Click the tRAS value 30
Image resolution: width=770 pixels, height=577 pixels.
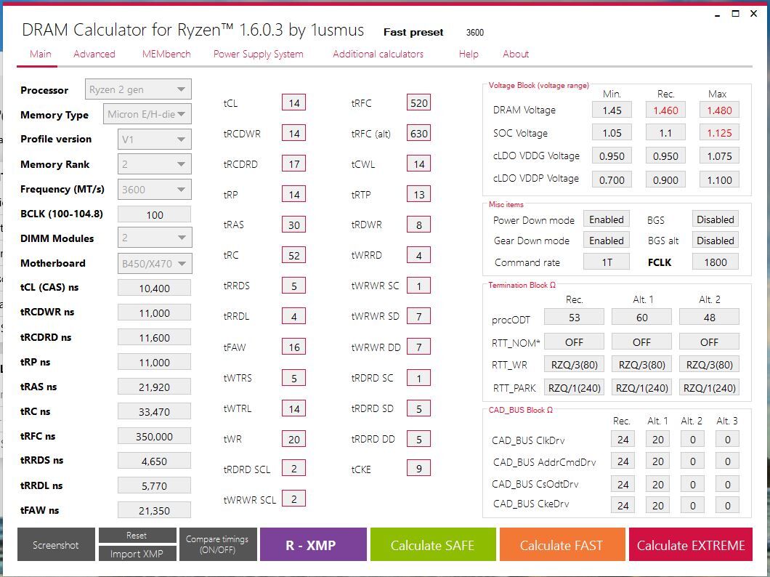click(x=293, y=225)
